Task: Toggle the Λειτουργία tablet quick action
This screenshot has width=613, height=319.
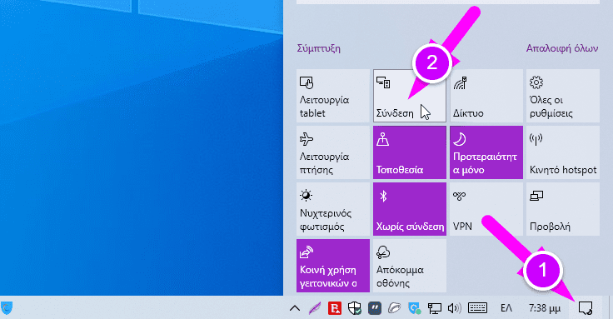Action: [x=333, y=96]
